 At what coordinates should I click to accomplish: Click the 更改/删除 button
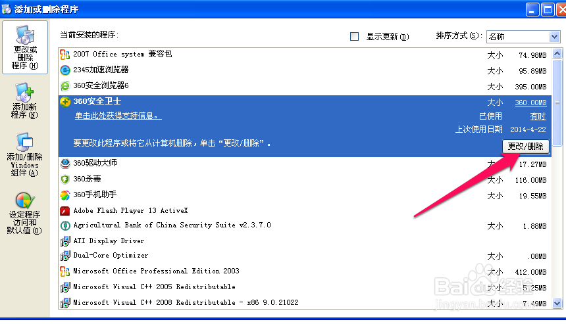(x=526, y=147)
